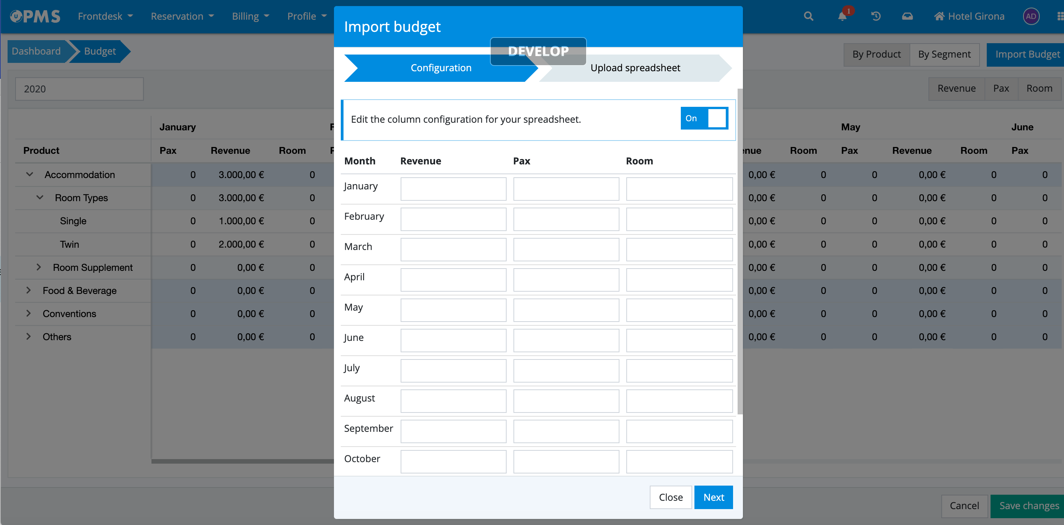Screen dimensions: 1064x525
Task: Open the Reservation menu
Action: pos(182,17)
